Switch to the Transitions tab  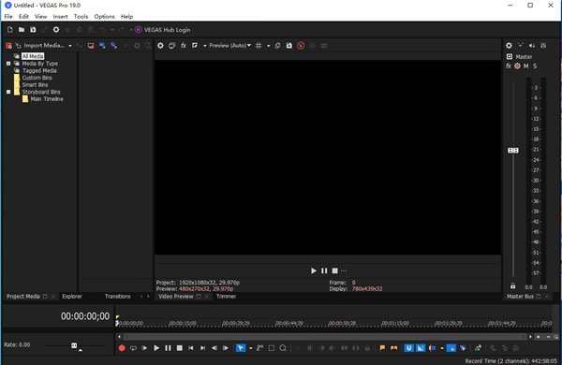[x=118, y=297]
